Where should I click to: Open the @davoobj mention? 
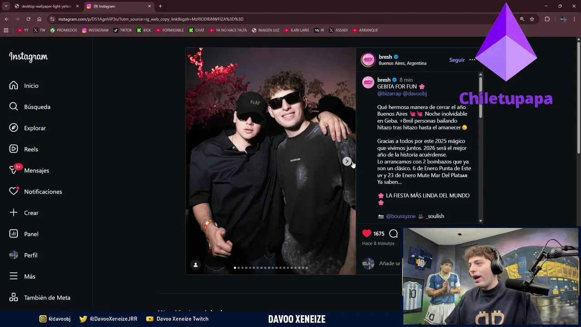(x=415, y=93)
